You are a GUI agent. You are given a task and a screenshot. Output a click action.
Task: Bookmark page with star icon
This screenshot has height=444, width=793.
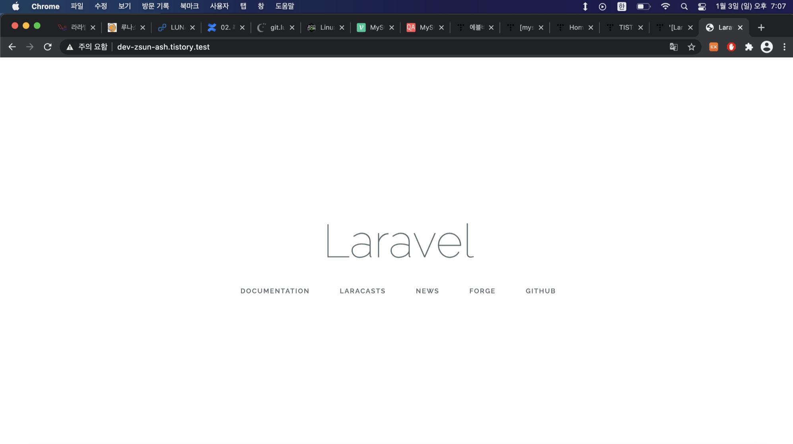(x=692, y=47)
